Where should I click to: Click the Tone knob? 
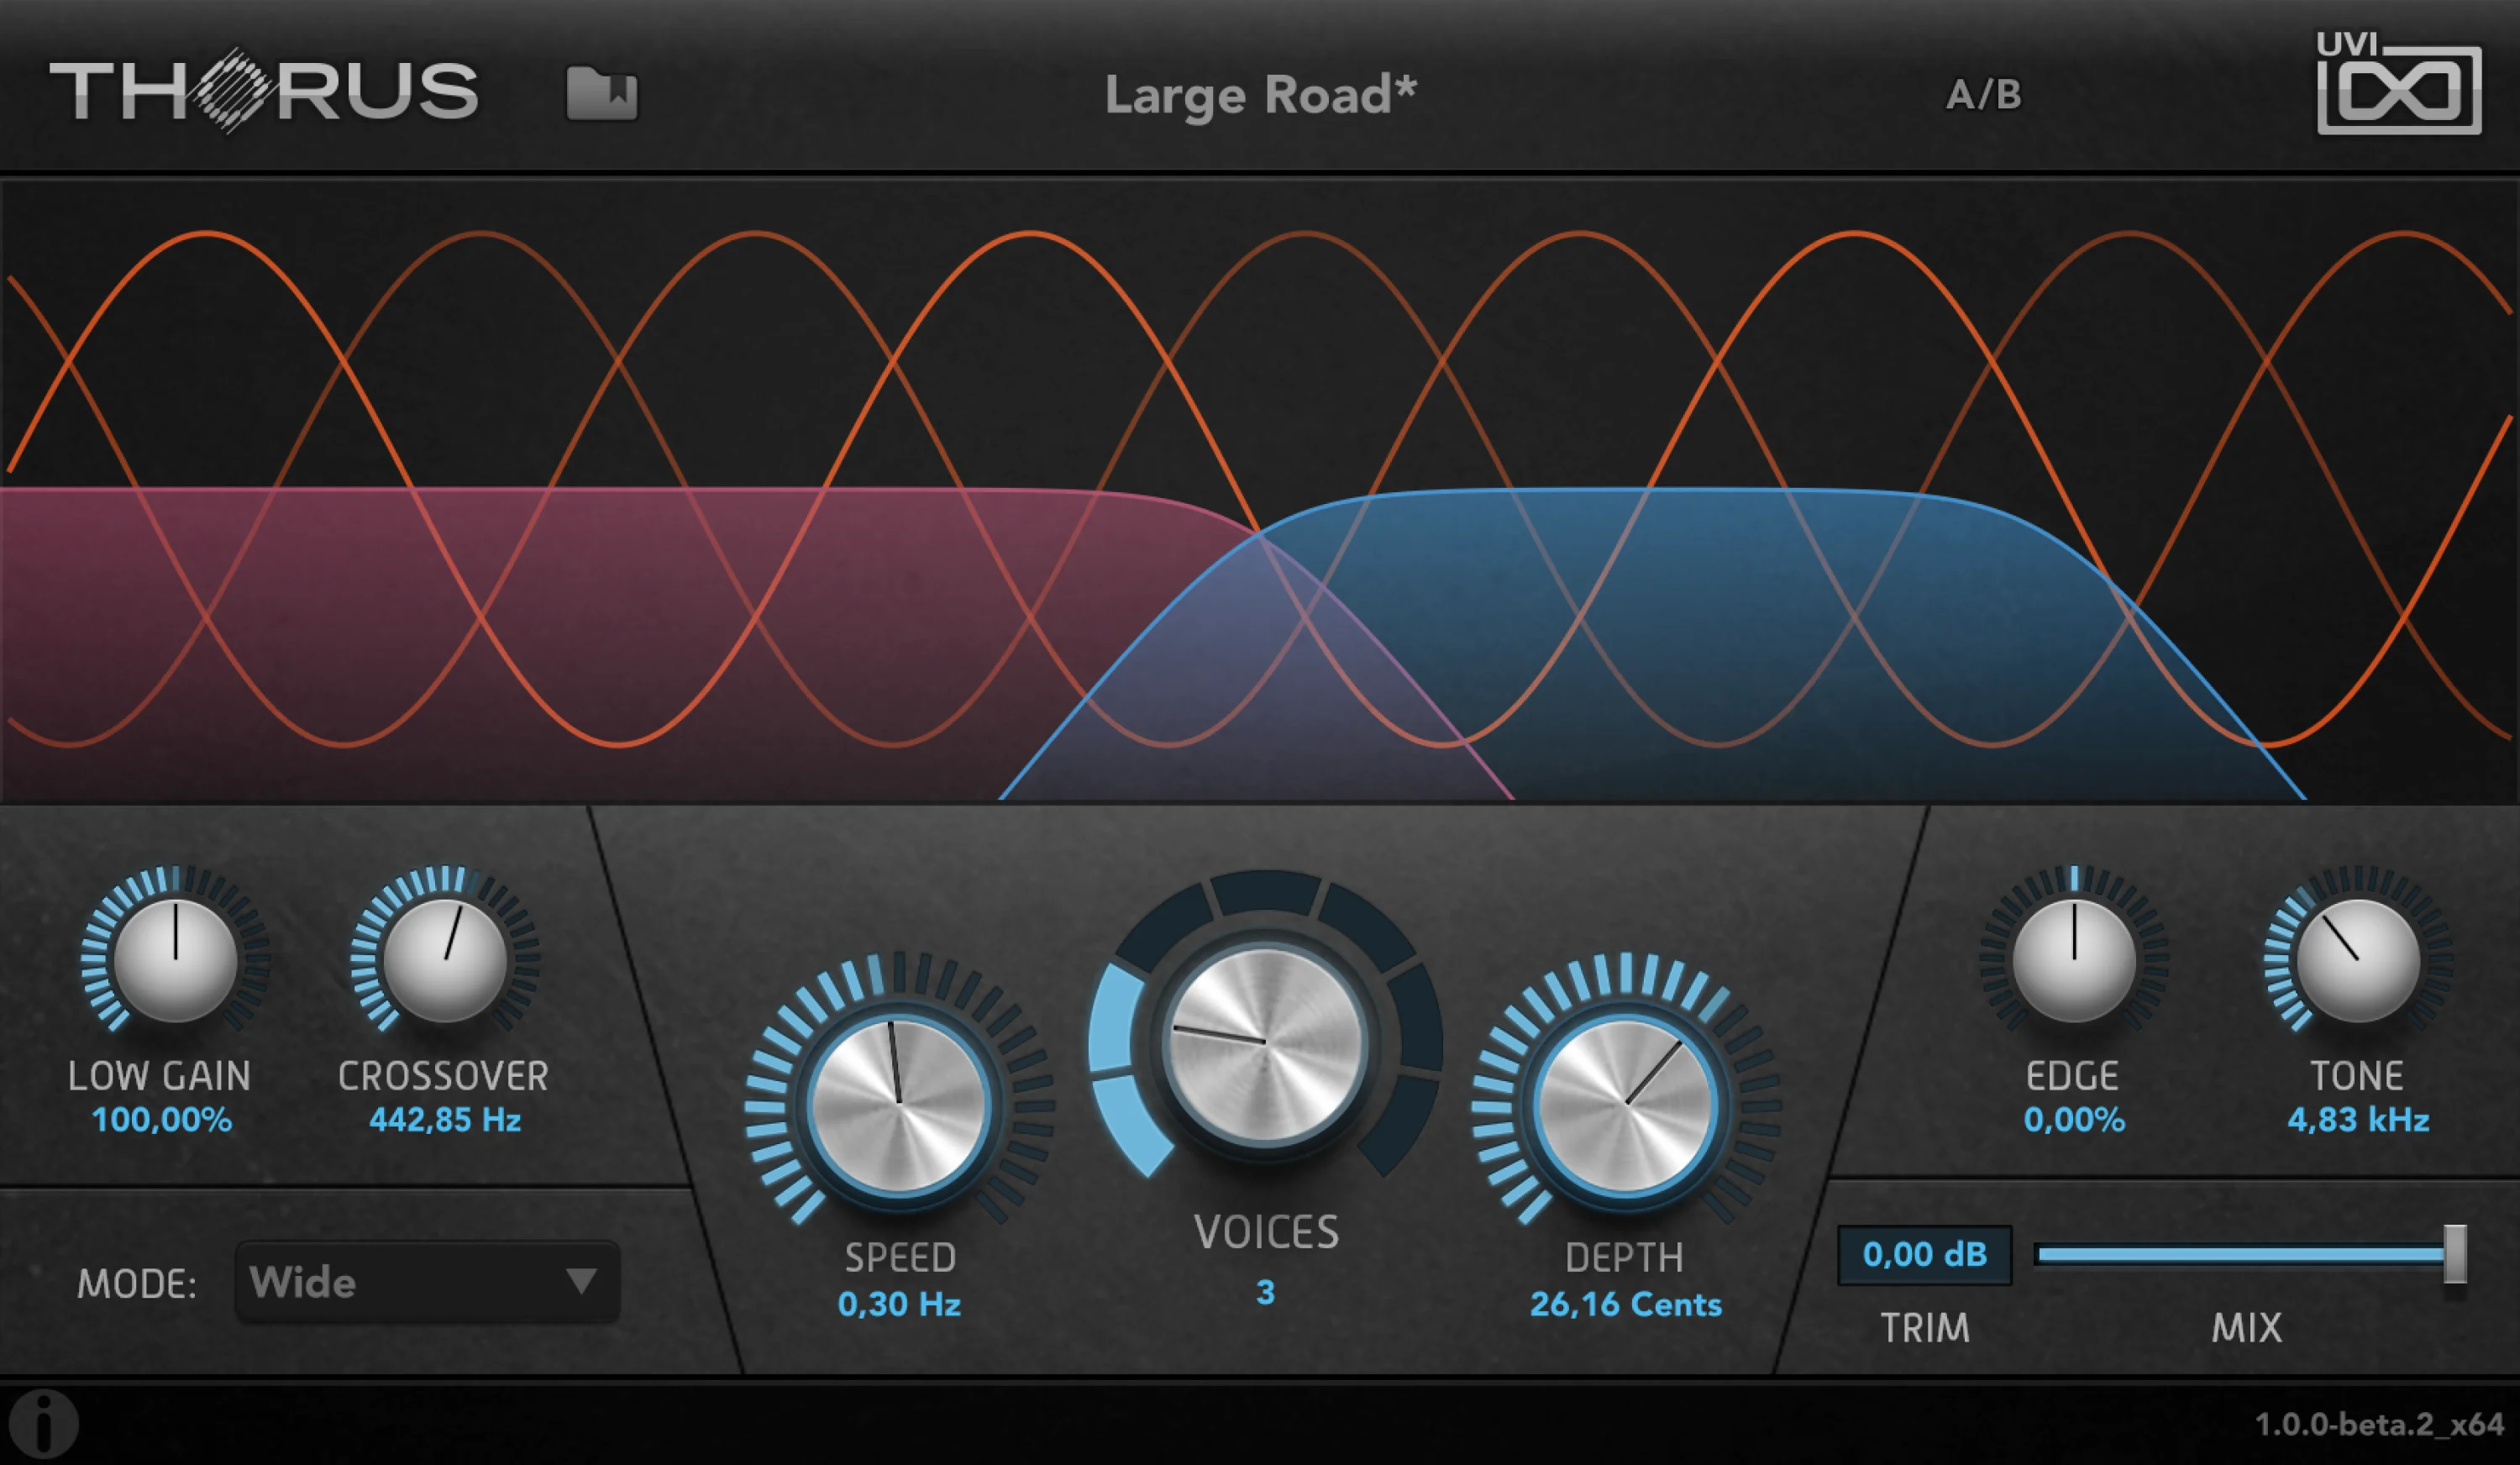tap(2357, 959)
